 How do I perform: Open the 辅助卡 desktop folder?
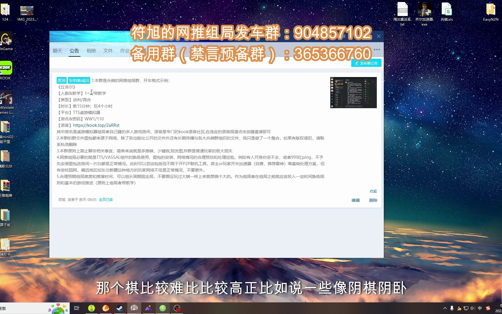(5, 247)
